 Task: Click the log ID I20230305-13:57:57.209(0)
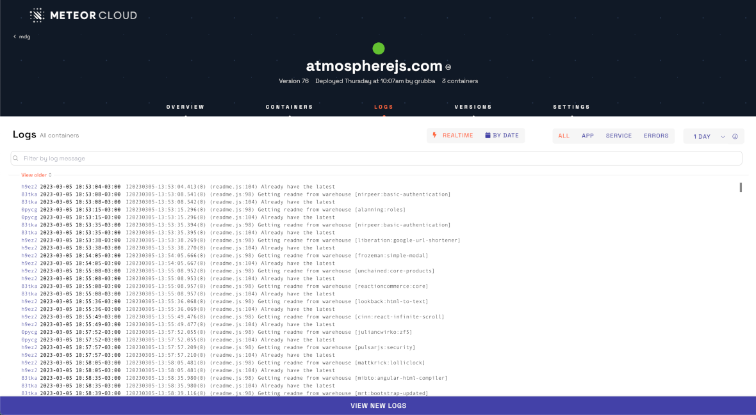click(166, 348)
